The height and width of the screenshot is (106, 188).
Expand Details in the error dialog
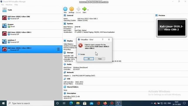tap(82, 54)
